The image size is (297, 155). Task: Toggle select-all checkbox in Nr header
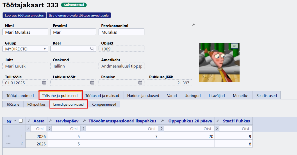(21, 121)
